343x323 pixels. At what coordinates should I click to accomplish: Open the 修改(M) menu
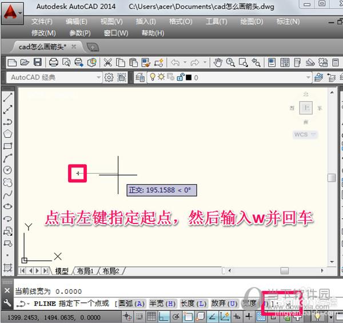(x=43, y=33)
